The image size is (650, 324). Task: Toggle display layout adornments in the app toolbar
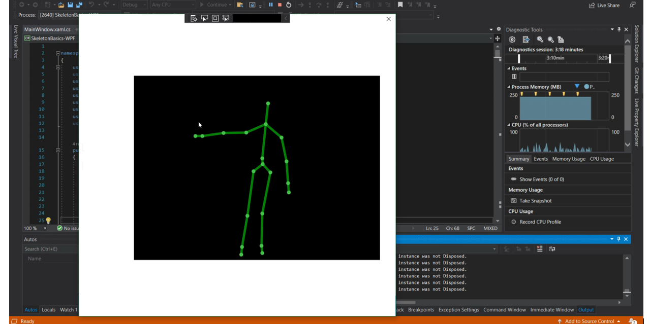pos(215,18)
